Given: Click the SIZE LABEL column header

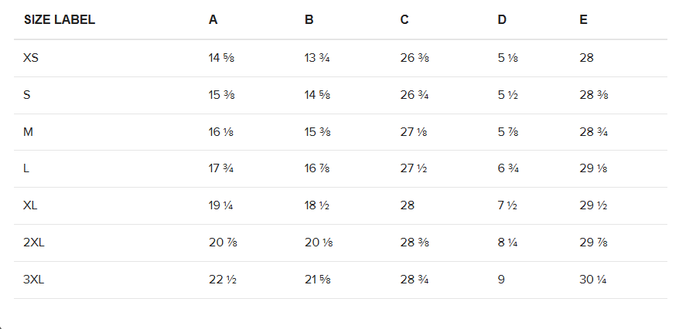Looking at the screenshot, I should point(60,20).
